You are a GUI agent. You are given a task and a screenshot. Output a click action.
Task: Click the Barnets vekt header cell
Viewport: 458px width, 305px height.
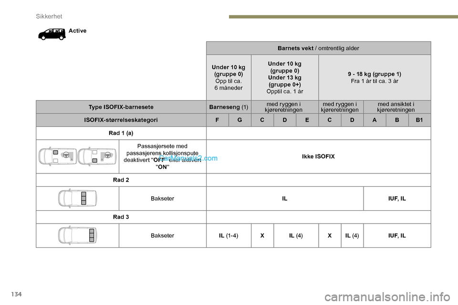click(x=318, y=48)
